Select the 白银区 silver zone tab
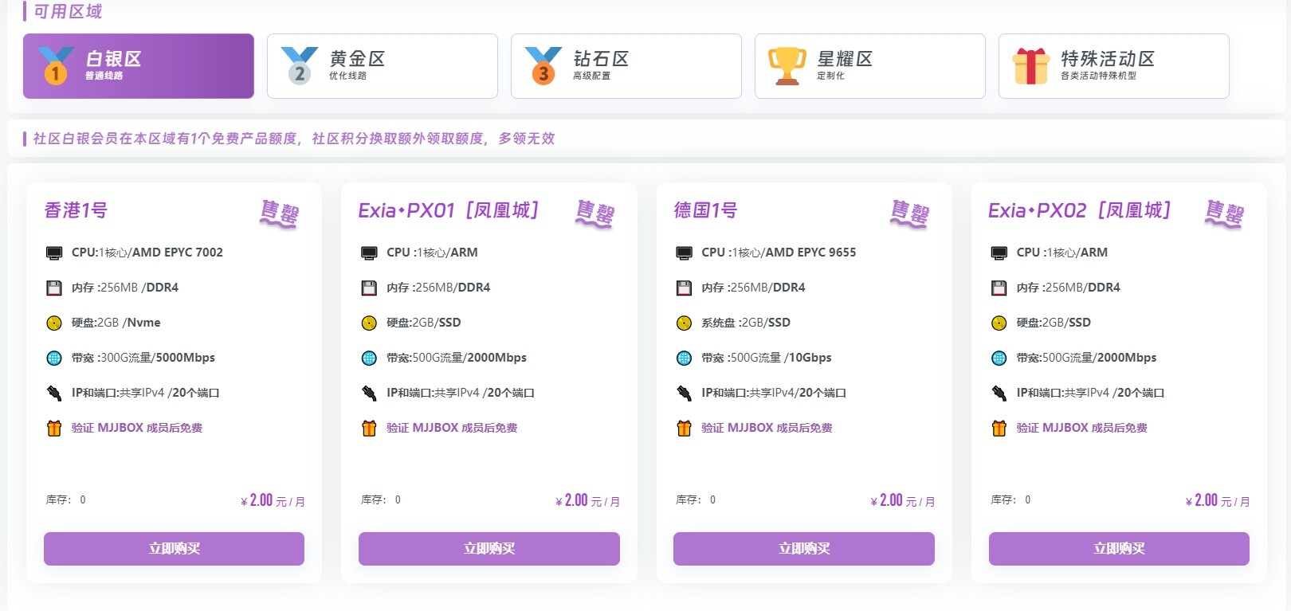The height and width of the screenshot is (611, 1291). pos(139,66)
